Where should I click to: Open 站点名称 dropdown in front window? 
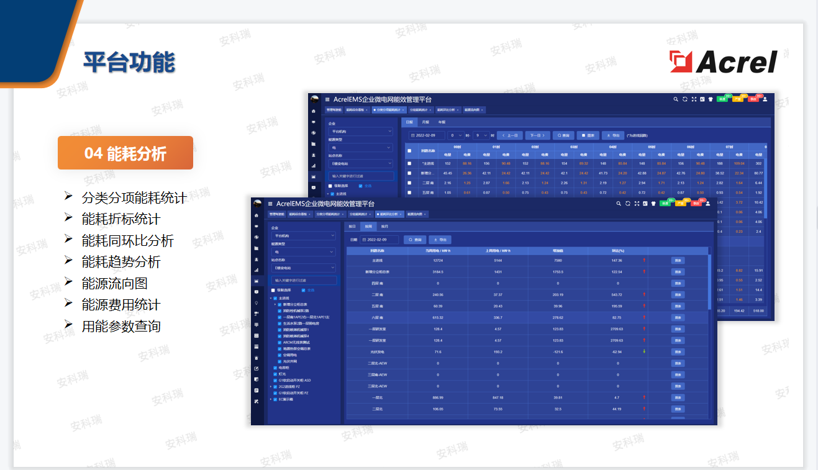(304, 268)
